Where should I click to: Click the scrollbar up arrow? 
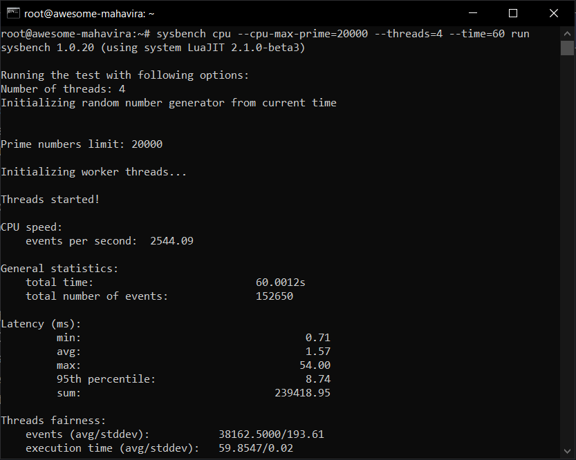coord(567,34)
